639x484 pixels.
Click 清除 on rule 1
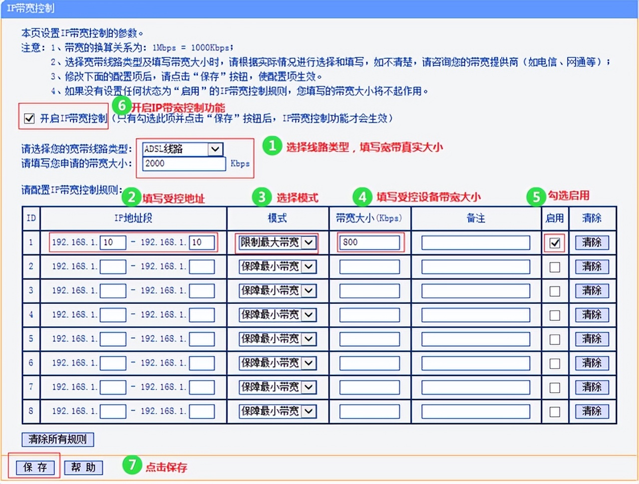(x=592, y=242)
